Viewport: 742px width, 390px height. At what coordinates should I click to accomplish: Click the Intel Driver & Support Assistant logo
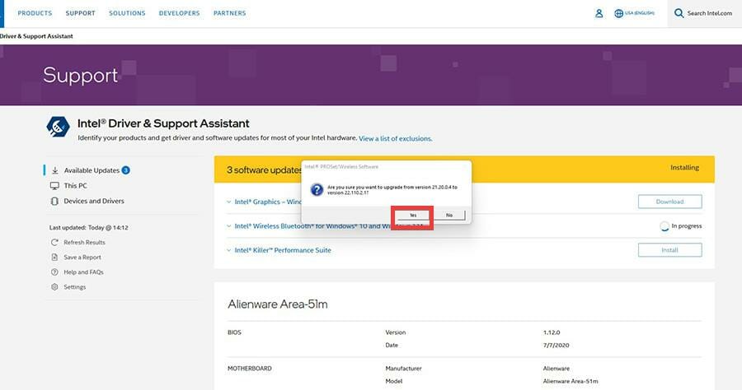58,127
